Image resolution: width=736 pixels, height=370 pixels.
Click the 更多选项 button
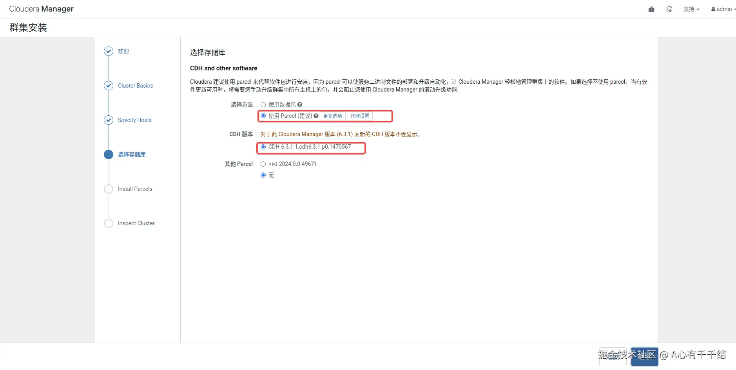click(x=333, y=116)
